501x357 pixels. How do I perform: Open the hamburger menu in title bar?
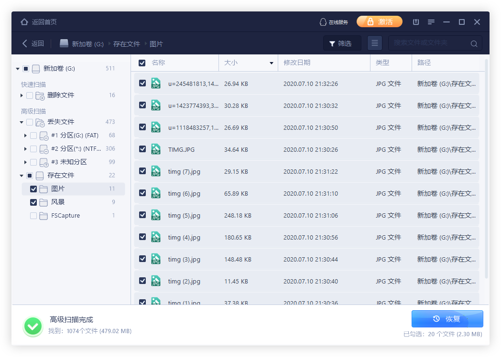(x=431, y=22)
